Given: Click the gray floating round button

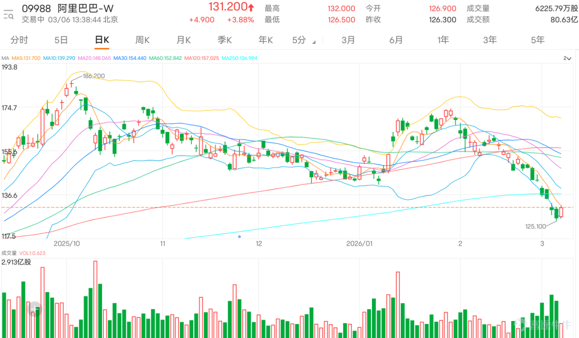Looking at the screenshot, I should [34, 309].
